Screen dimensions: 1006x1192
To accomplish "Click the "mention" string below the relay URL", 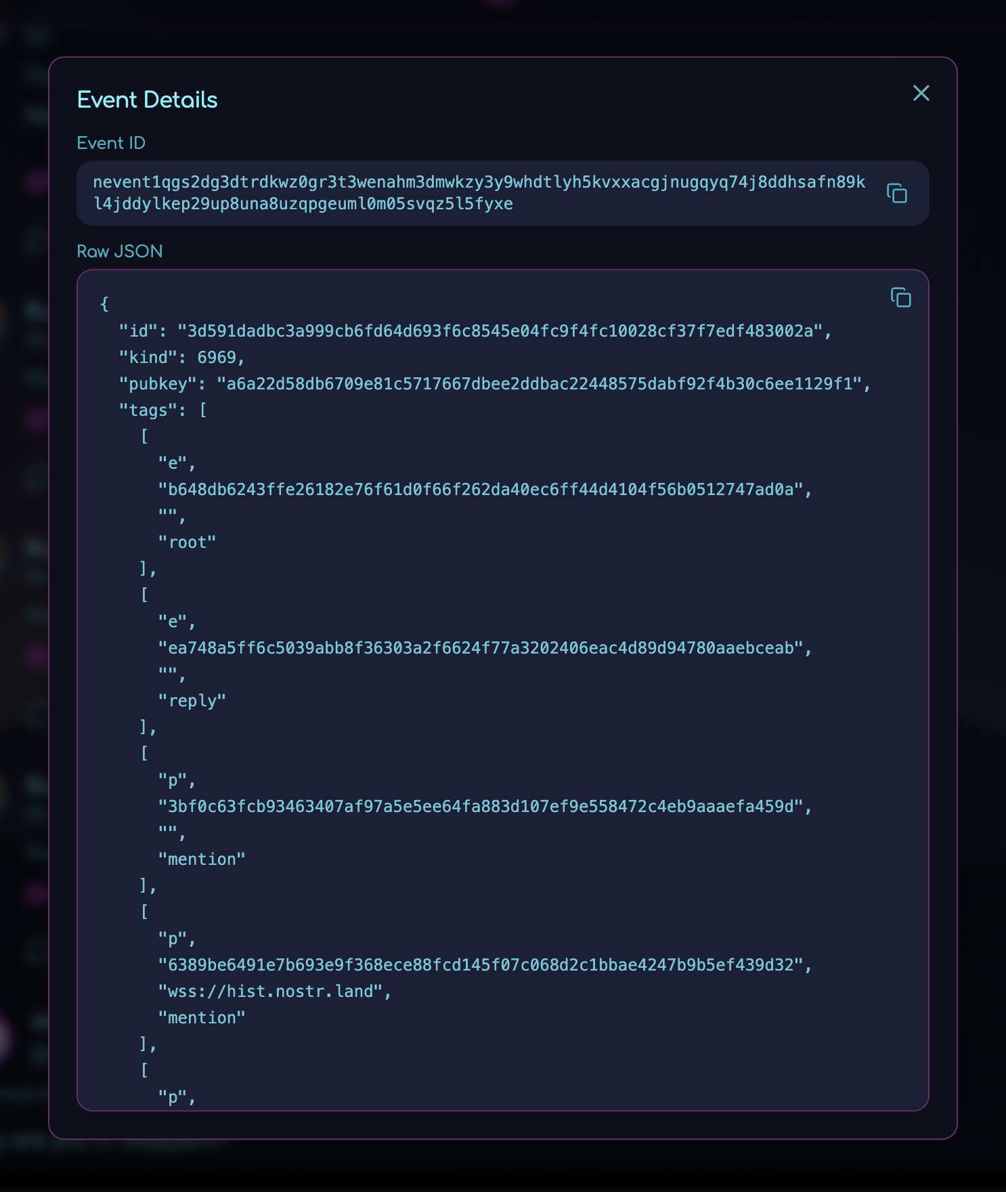I will (202, 1018).
